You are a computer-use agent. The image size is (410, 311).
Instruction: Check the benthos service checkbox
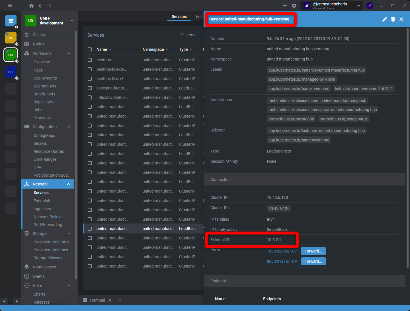click(x=90, y=60)
